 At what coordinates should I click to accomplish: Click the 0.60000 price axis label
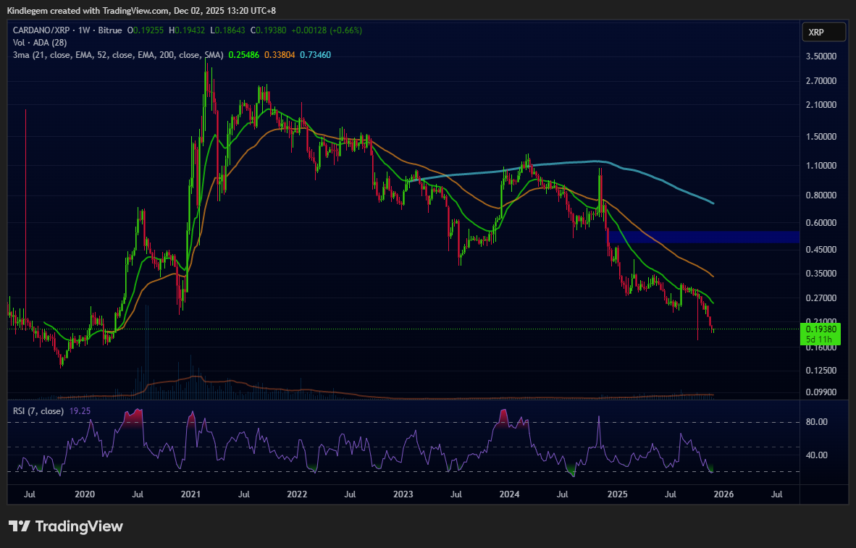(821, 223)
